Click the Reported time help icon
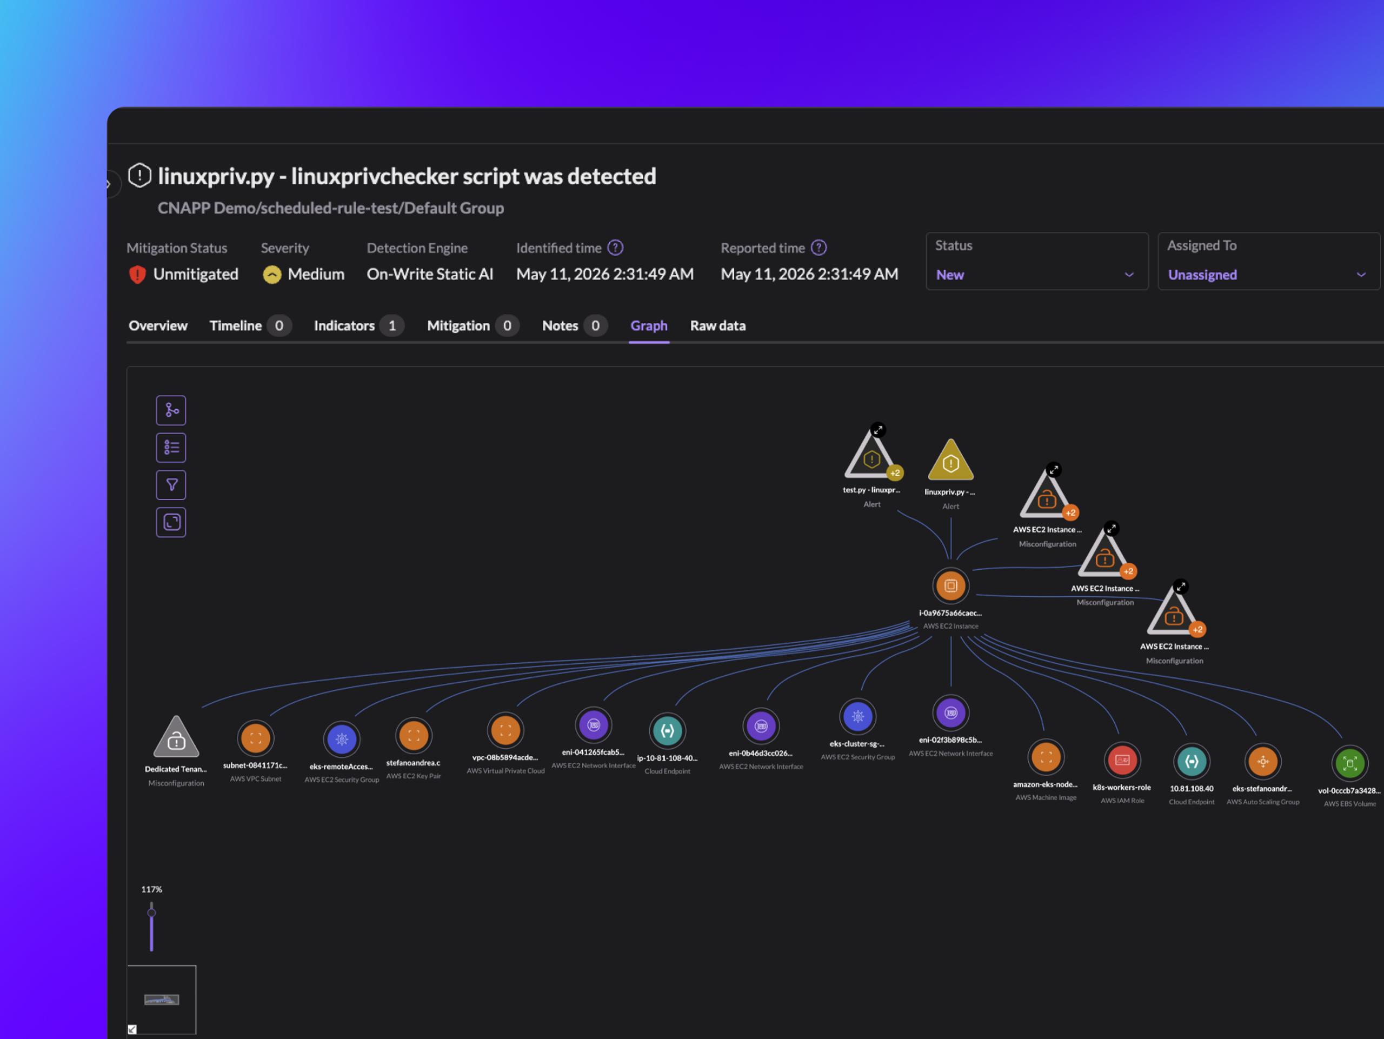1384x1039 pixels. pos(819,248)
